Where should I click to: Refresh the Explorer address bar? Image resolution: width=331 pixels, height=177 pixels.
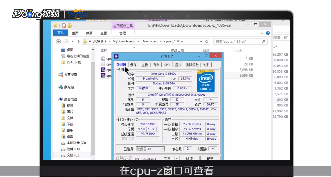pyautogui.click(x=207, y=41)
